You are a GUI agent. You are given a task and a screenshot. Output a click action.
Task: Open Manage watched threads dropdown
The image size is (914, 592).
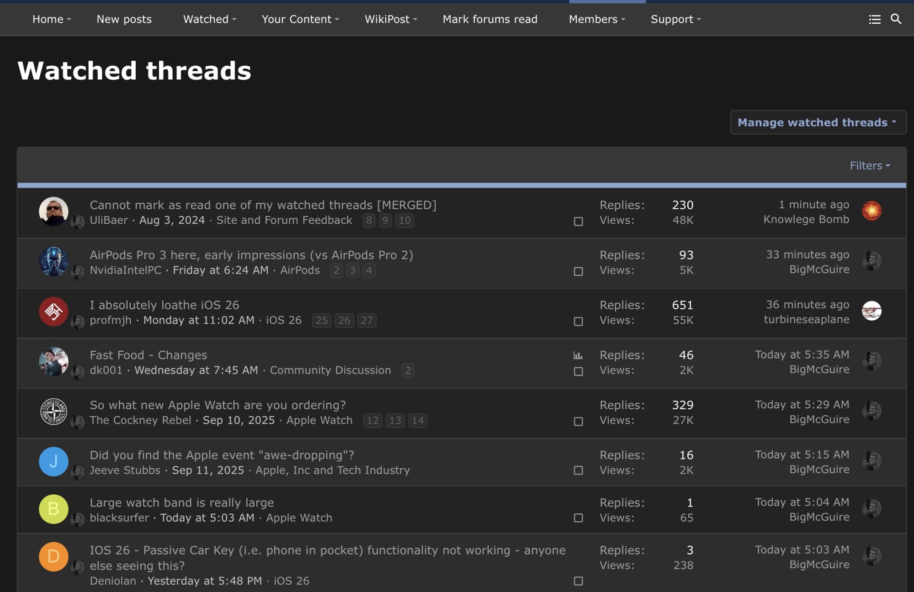click(818, 122)
